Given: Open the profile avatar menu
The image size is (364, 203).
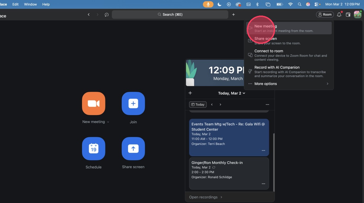Looking at the screenshot, I should tap(358, 15).
